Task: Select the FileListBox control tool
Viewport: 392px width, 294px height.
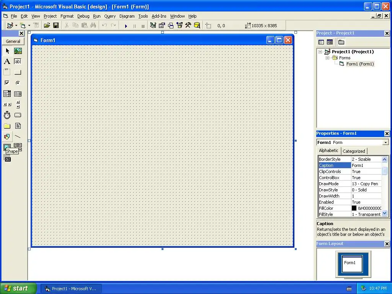Action: click(18, 126)
